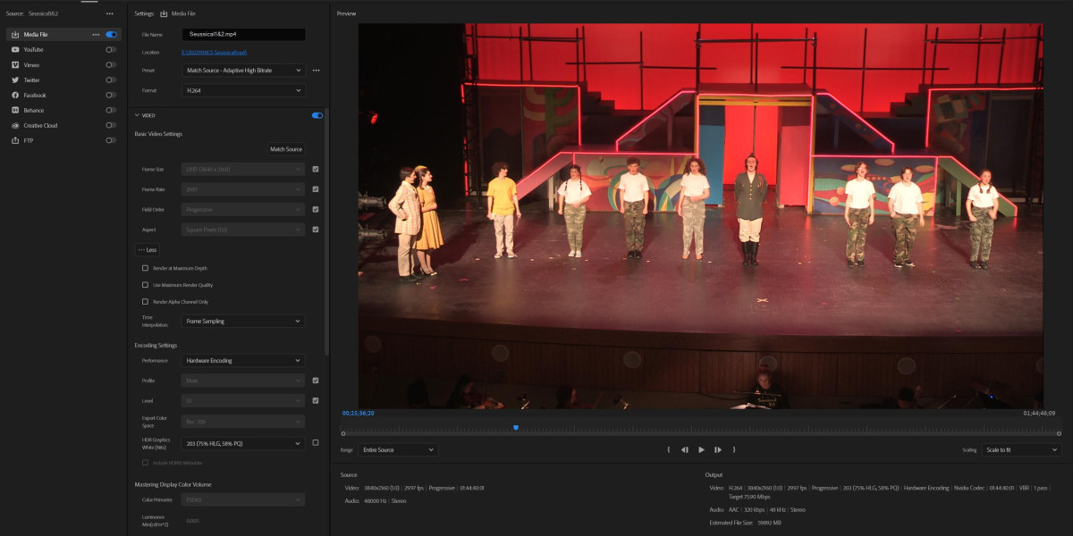Open the Preset dropdown
The height and width of the screenshot is (536, 1073).
[x=243, y=70]
